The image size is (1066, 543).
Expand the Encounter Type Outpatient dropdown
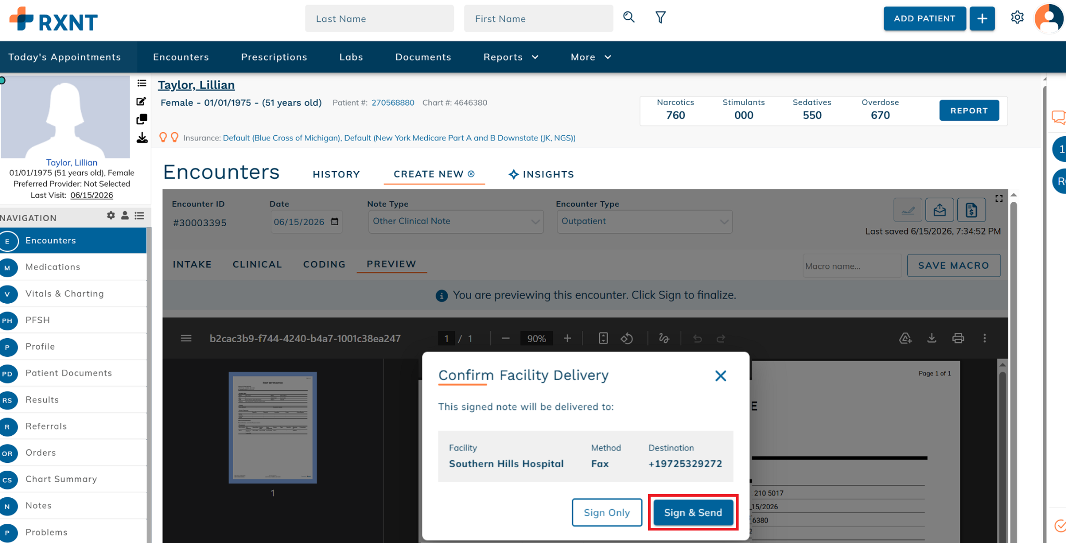644,222
